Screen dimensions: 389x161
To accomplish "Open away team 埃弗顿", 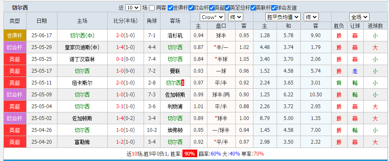I will [x=175, y=130].
